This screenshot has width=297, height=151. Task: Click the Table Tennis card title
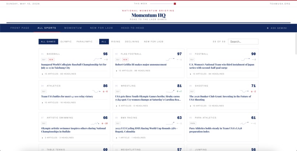(x=56, y=150)
